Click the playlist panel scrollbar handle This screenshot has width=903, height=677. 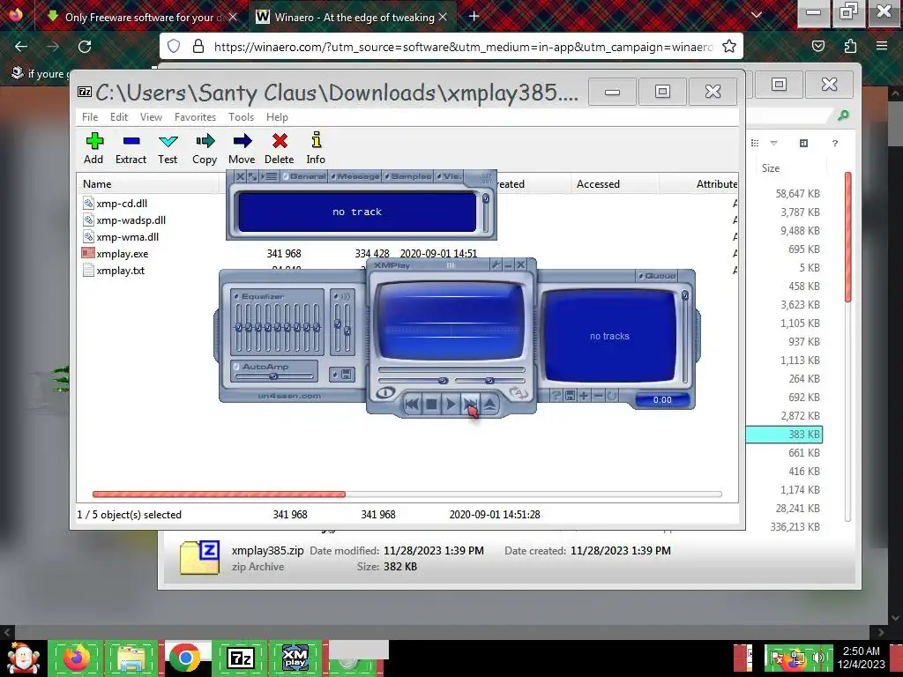click(684, 295)
